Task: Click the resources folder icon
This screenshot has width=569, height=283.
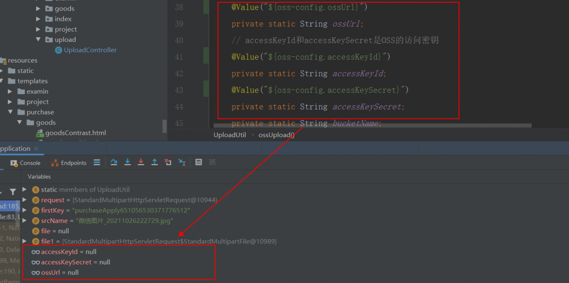Action: coord(4,60)
